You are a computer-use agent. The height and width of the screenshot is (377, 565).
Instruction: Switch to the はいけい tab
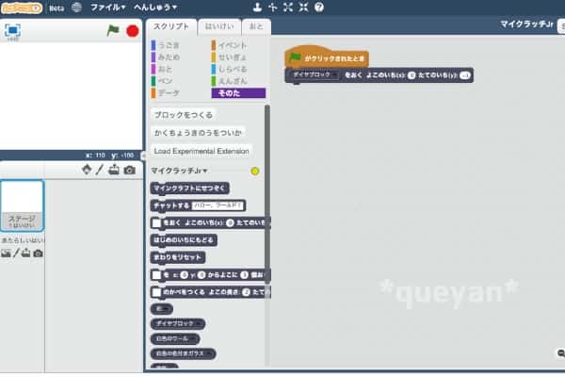(219, 26)
